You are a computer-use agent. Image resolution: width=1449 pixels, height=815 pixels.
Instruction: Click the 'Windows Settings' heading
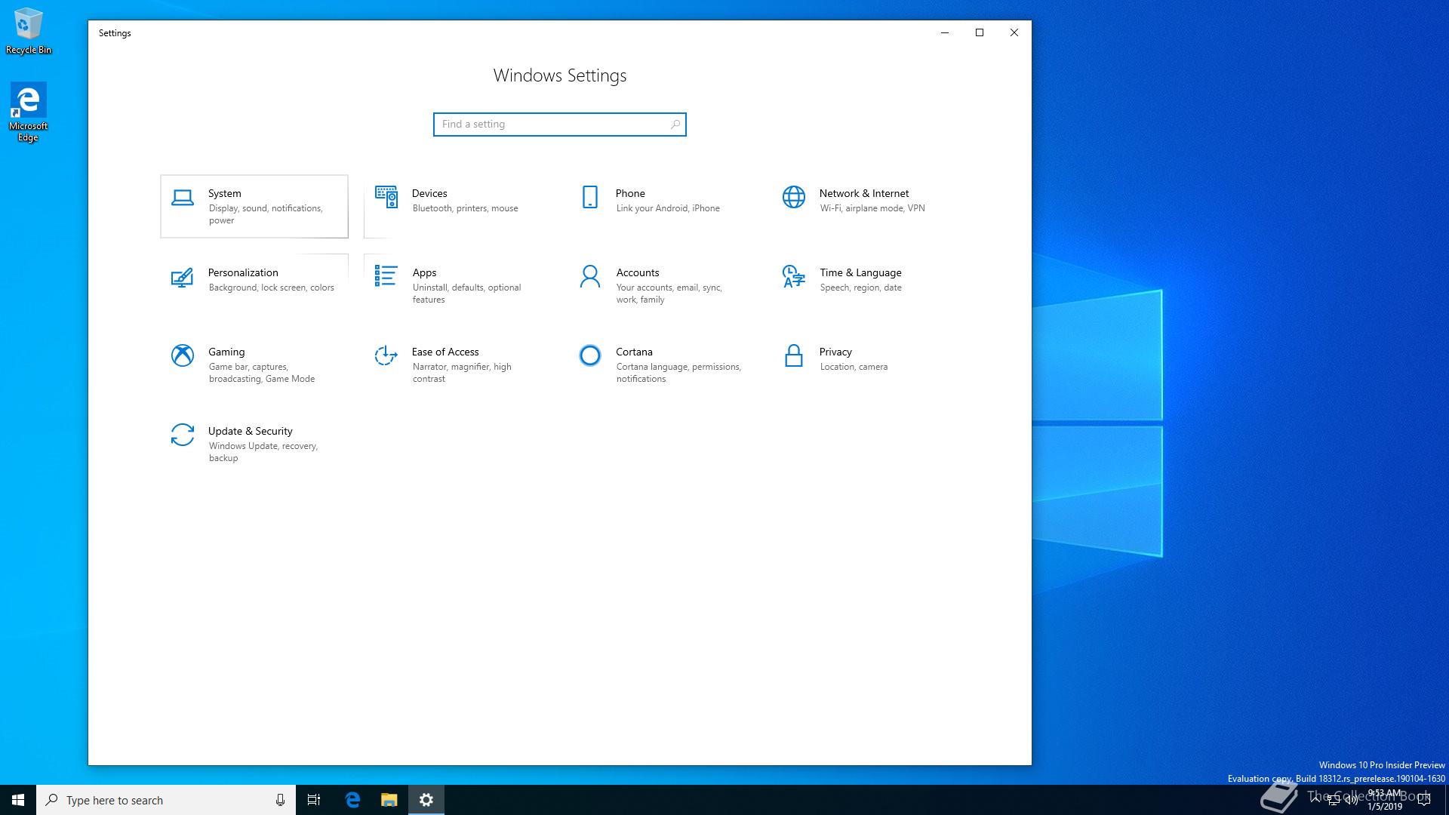[x=560, y=75]
